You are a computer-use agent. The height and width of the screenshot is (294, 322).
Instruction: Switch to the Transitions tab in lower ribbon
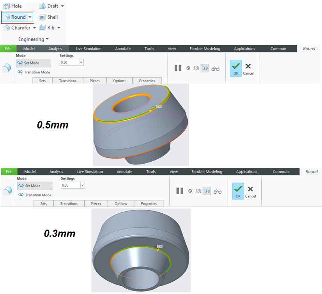(x=69, y=203)
